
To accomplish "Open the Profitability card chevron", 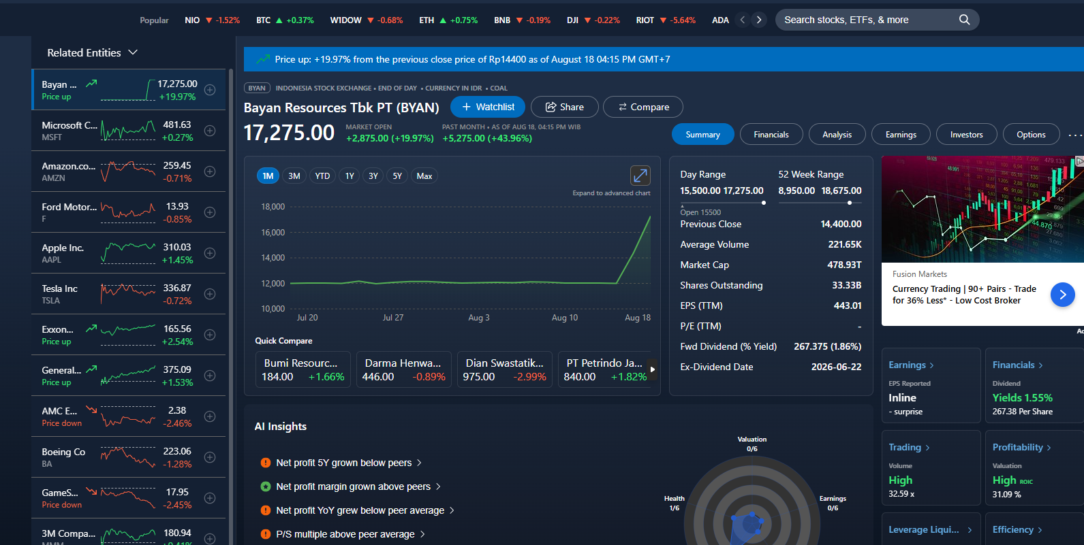I will pos(1049,448).
